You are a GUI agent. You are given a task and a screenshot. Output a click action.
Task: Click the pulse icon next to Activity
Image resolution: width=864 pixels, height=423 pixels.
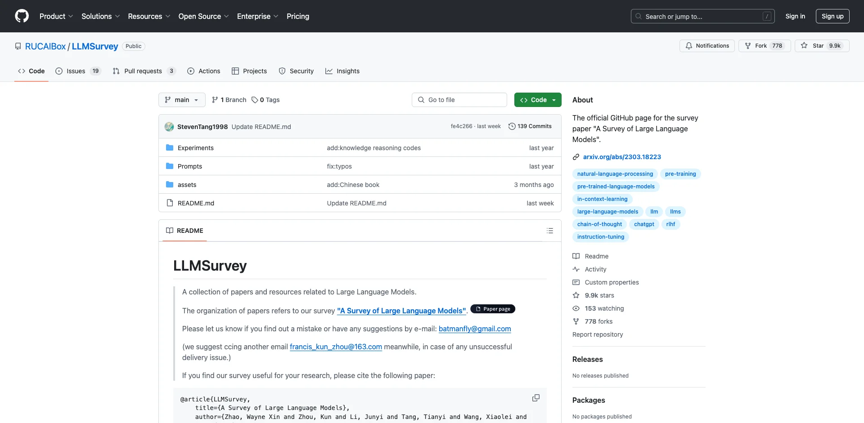click(576, 269)
